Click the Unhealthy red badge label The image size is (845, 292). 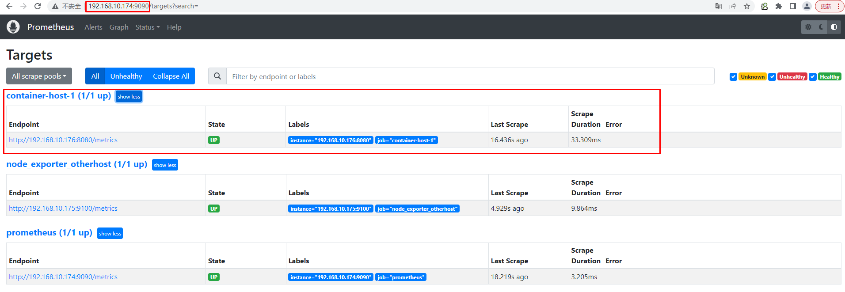tap(792, 76)
